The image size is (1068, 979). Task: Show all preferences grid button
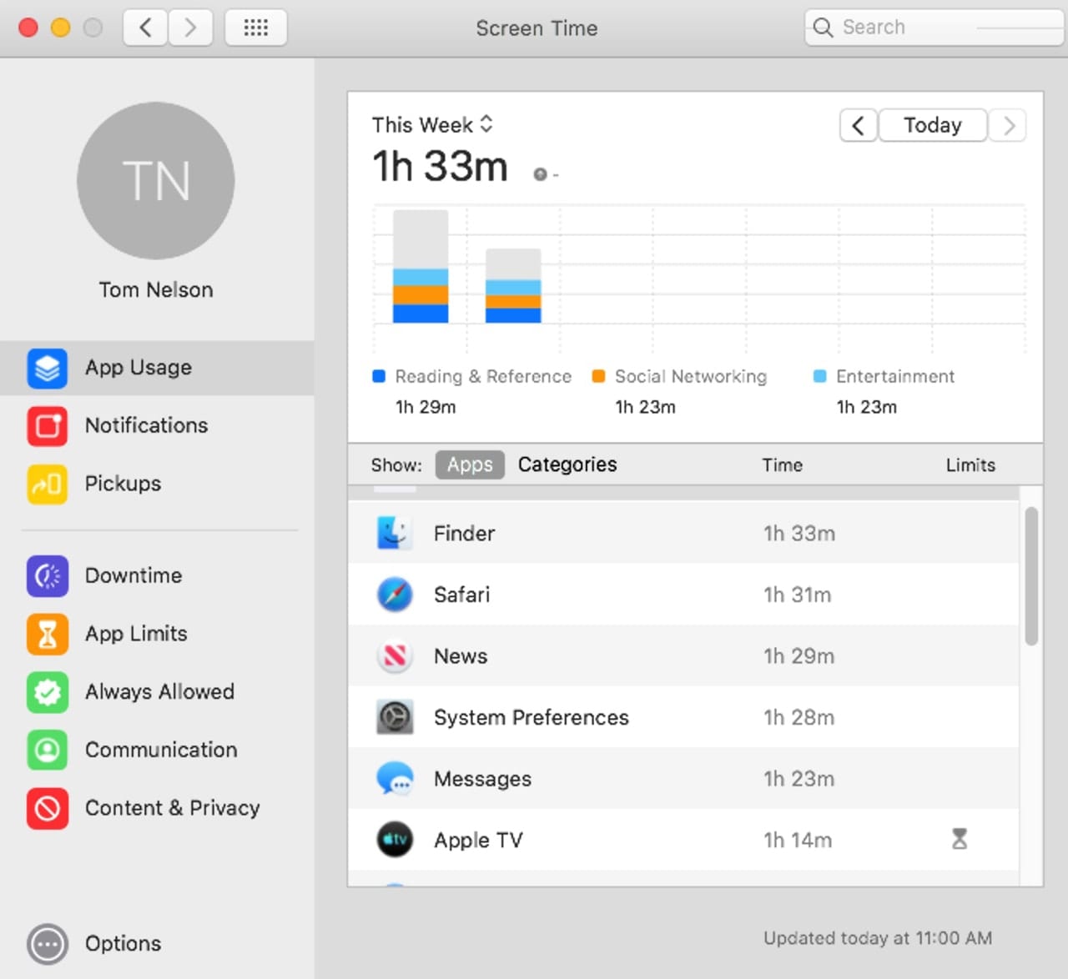[255, 28]
